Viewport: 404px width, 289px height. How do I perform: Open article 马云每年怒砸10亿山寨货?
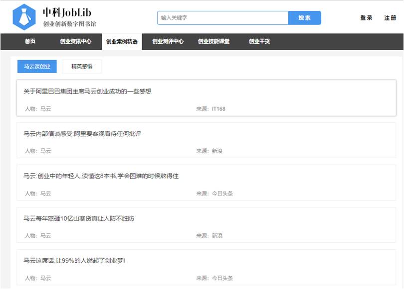coord(79,218)
